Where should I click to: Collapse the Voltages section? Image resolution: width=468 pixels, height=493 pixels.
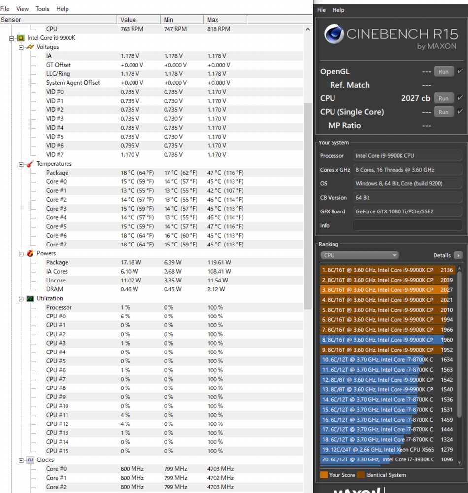21,47
